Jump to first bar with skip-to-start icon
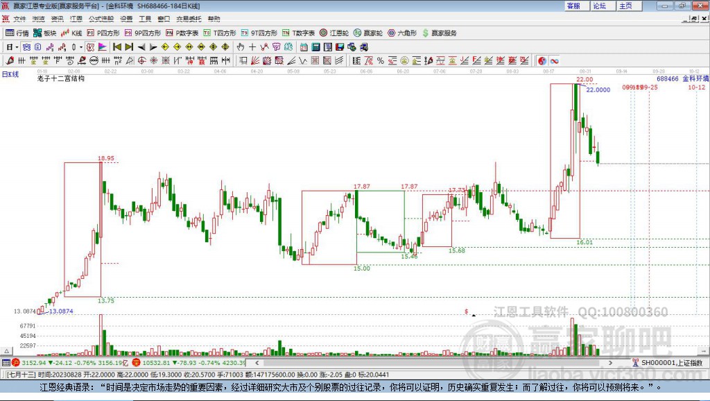710x401 pixels. coord(116,46)
